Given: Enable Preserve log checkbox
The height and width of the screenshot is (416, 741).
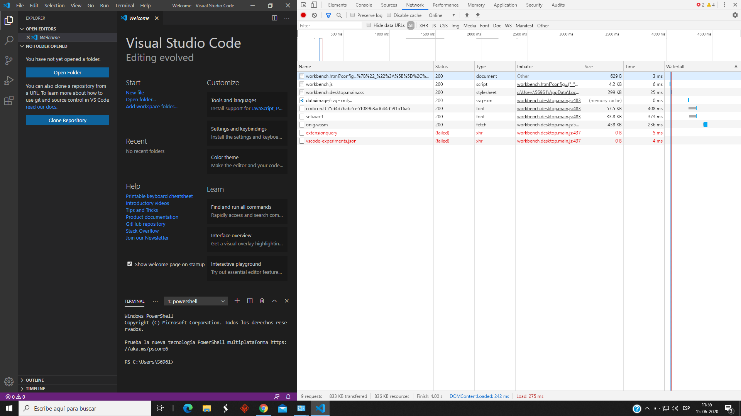Looking at the screenshot, I should point(352,15).
